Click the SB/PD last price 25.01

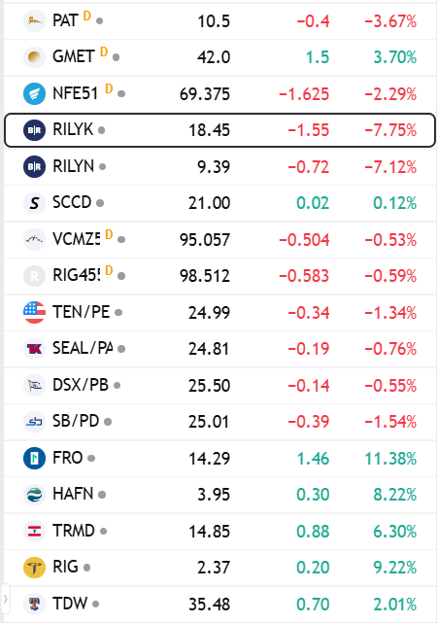coord(209,422)
